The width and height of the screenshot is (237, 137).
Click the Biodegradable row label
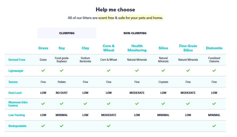click(18, 126)
